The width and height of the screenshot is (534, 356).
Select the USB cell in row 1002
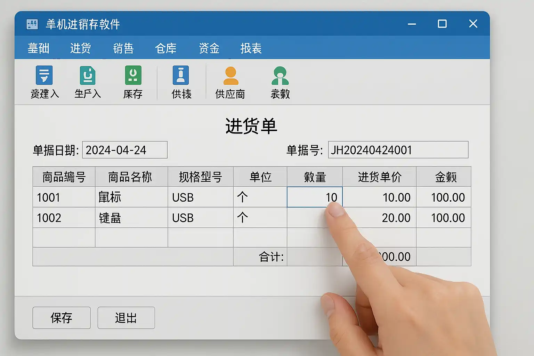tap(201, 218)
